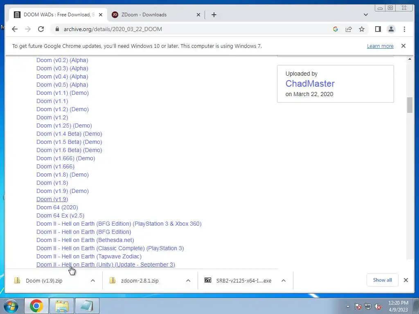Dismiss the Chrome update notice
The height and width of the screenshot is (314, 419).
pos(403,46)
